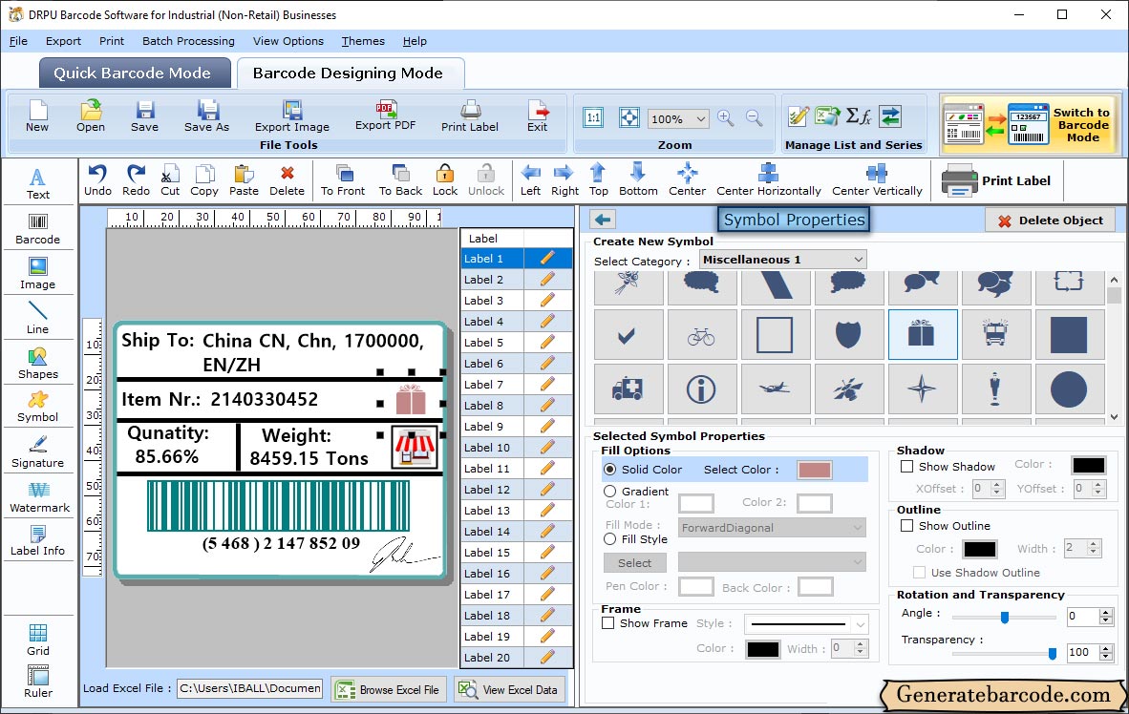Click Export Image icon
This screenshot has height=714, width=1129.
click(x=291, y=116)
